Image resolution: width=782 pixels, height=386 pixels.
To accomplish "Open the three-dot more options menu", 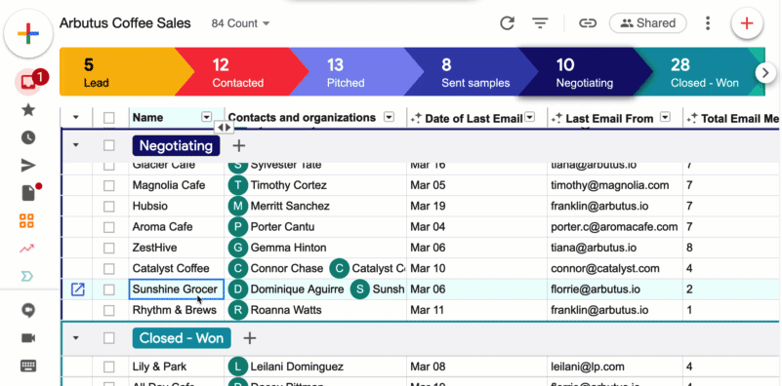I will coord(708,23).
